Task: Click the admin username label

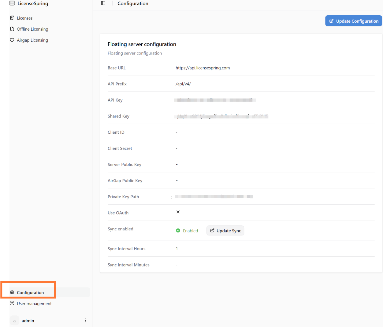Action: 28,321
